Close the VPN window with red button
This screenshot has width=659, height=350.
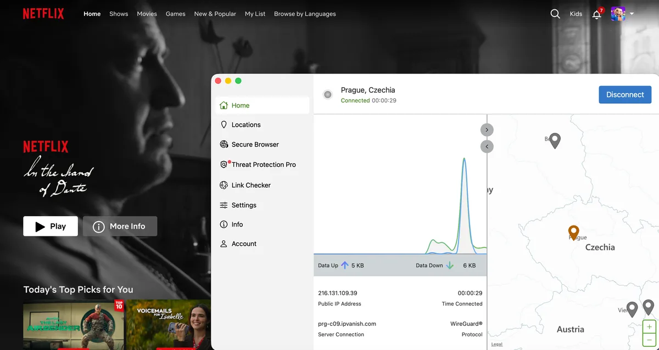point(218,81)
